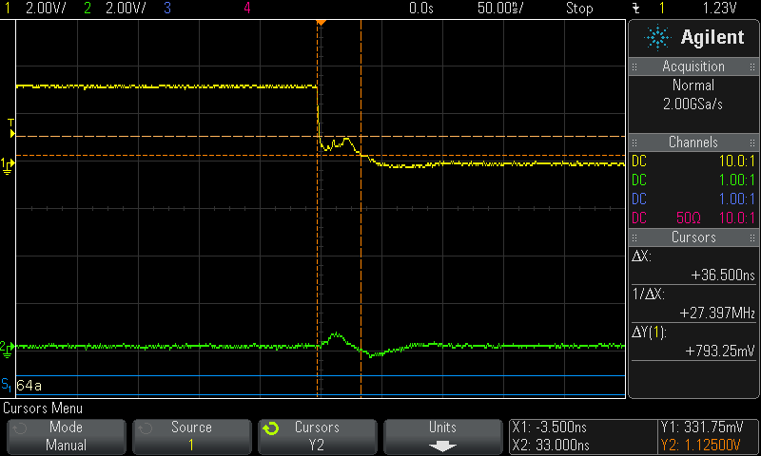Click the 64a serial decode value
The image size is (761, 456).
(29, 386)
